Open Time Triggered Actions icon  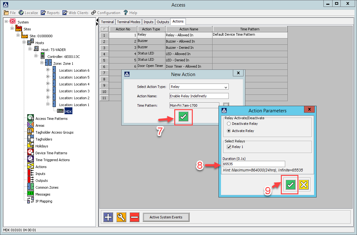pos(30,159)
